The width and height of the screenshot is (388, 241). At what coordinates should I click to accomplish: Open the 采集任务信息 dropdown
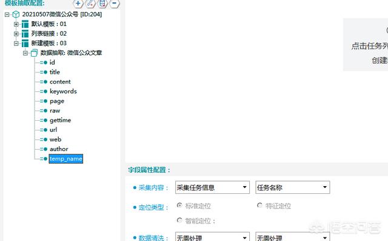click(x=212, y=187)
